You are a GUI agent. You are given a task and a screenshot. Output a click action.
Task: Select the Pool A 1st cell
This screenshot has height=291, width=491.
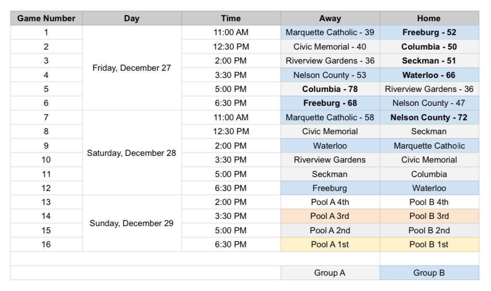330,244
